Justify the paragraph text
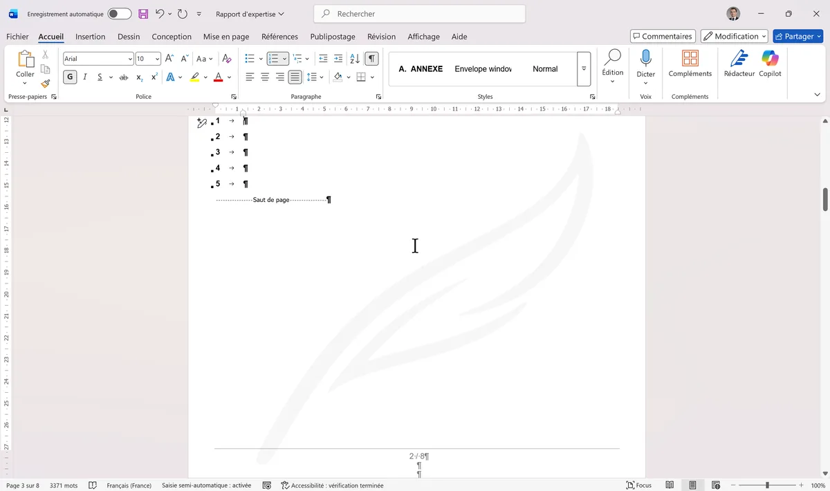The image size is (830, 491). 295,77
